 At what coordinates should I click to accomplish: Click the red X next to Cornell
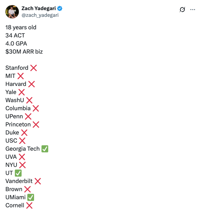[29, 206]
